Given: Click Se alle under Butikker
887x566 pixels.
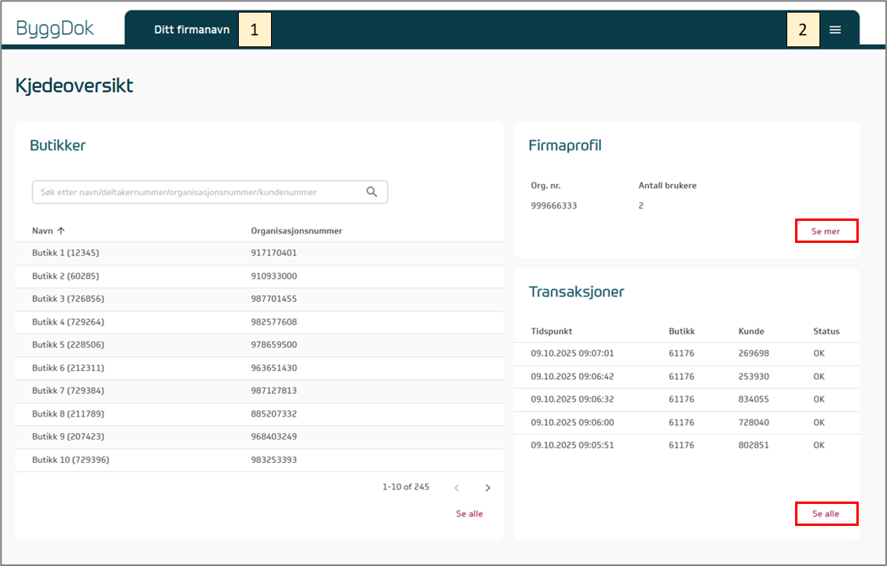Looking at the screenshot, I should pos(469,514).
